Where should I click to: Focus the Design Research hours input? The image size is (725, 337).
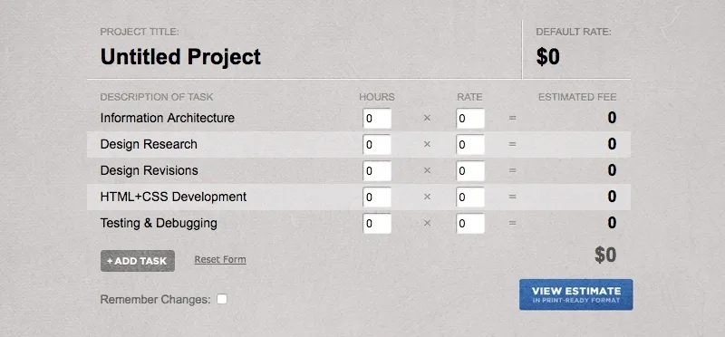click(x=377, y=145)
